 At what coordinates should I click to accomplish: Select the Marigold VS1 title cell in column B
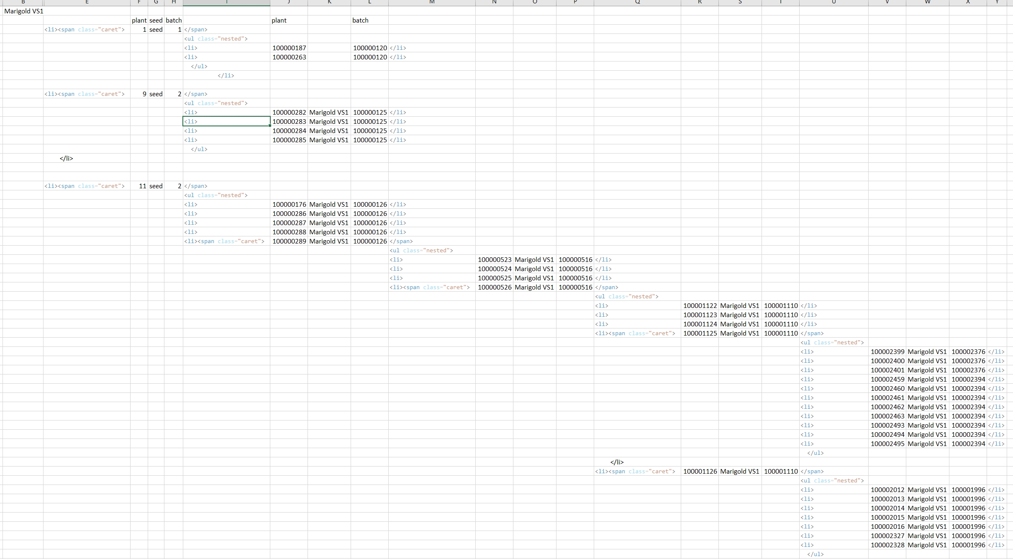(23, 11)
